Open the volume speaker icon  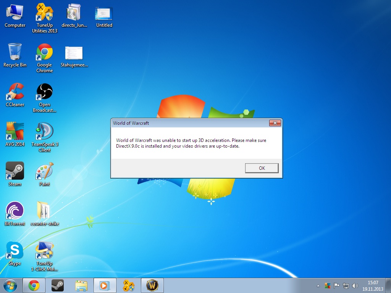[355, 286]
